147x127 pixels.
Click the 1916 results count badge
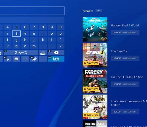(x=99, y=11)
